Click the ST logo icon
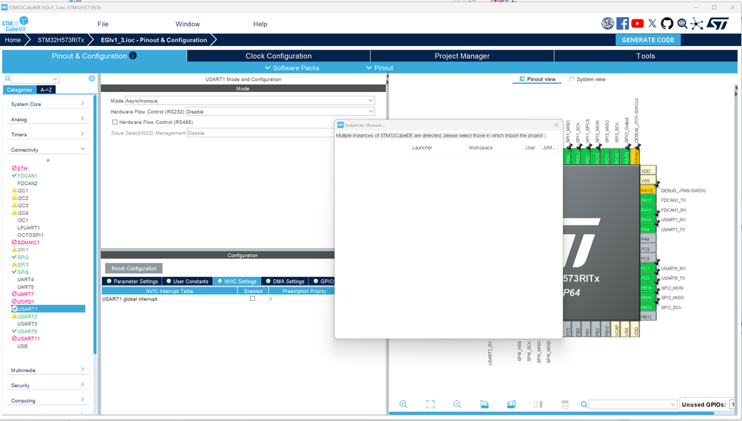This screenshot has width=742, height=421. click(717, 24)
